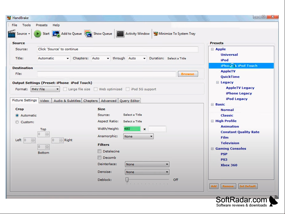Select the AppleTV Legacy preset
This screenshot has width=285, height=214.
point(240,88)
